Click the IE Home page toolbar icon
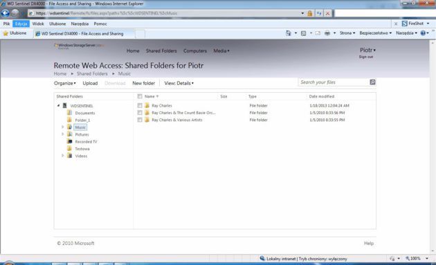The image size is (436, 265). 288,33
